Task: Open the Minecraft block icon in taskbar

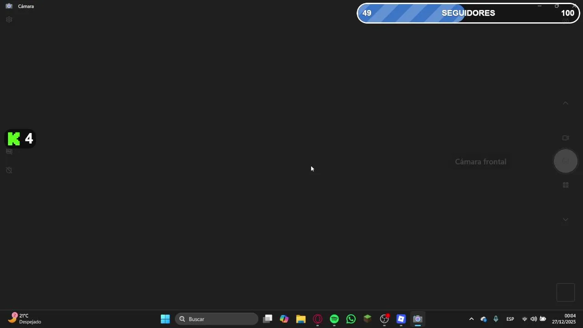Action: pyautogui.click(x=368, y=319)
